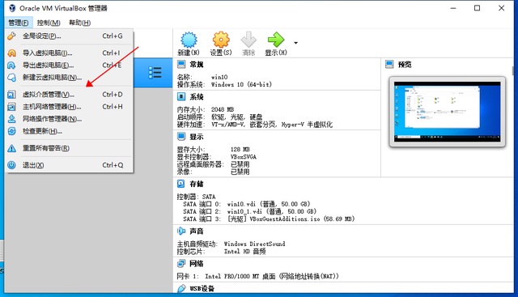518x297 pixels.
Task: Open the 常规 settings section title
Action: [197, 64]
